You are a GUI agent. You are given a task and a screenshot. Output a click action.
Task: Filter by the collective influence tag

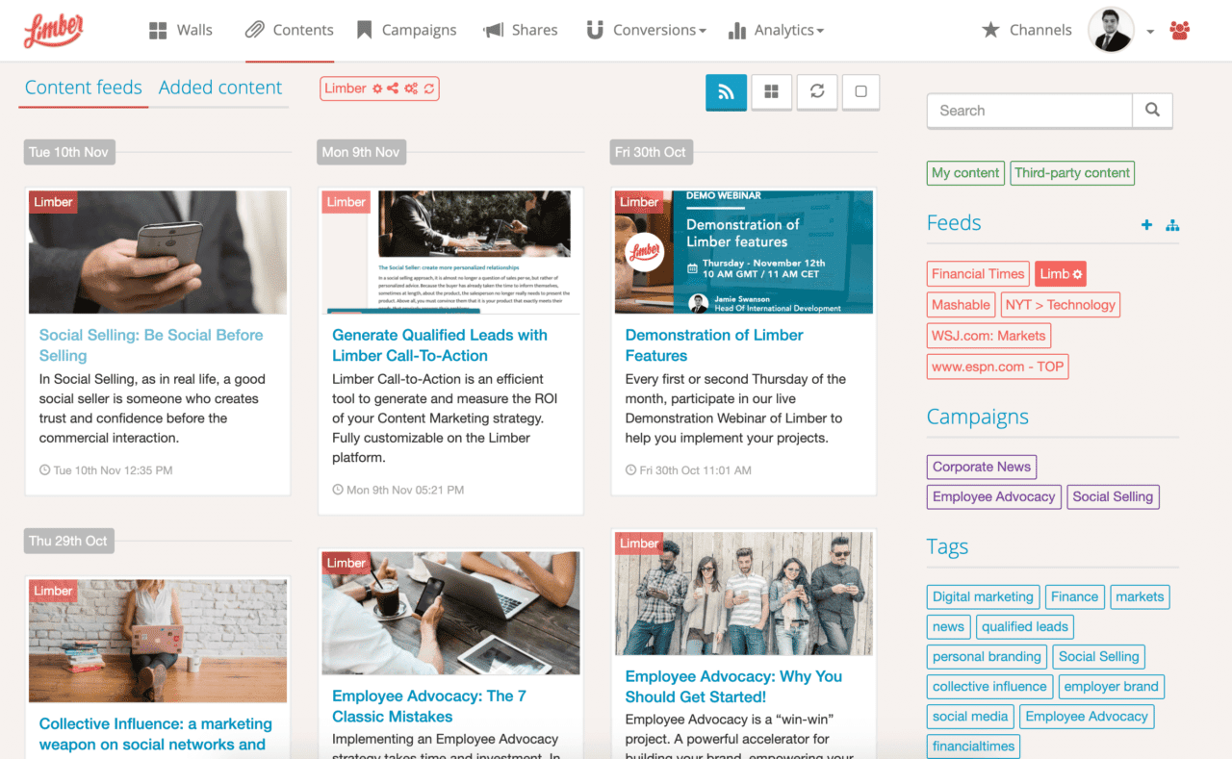(989, 686)
